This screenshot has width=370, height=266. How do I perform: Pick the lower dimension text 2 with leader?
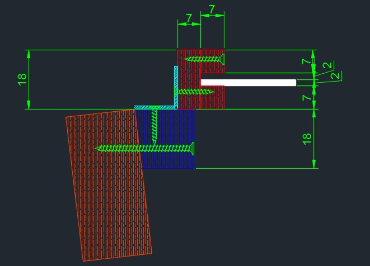point(334,75)
